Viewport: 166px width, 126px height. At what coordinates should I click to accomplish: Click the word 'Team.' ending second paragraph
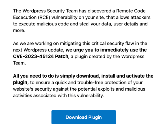pyautogui.click(x=20, y=63)
